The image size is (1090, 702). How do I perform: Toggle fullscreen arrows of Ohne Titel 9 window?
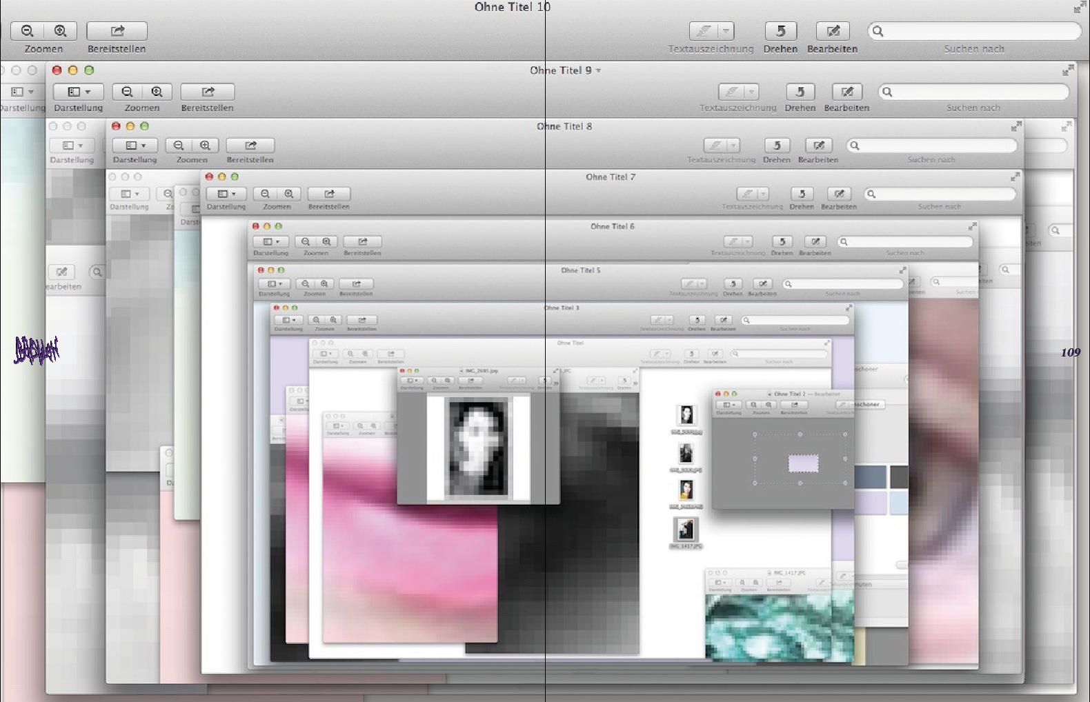[x=1068, y=70]
